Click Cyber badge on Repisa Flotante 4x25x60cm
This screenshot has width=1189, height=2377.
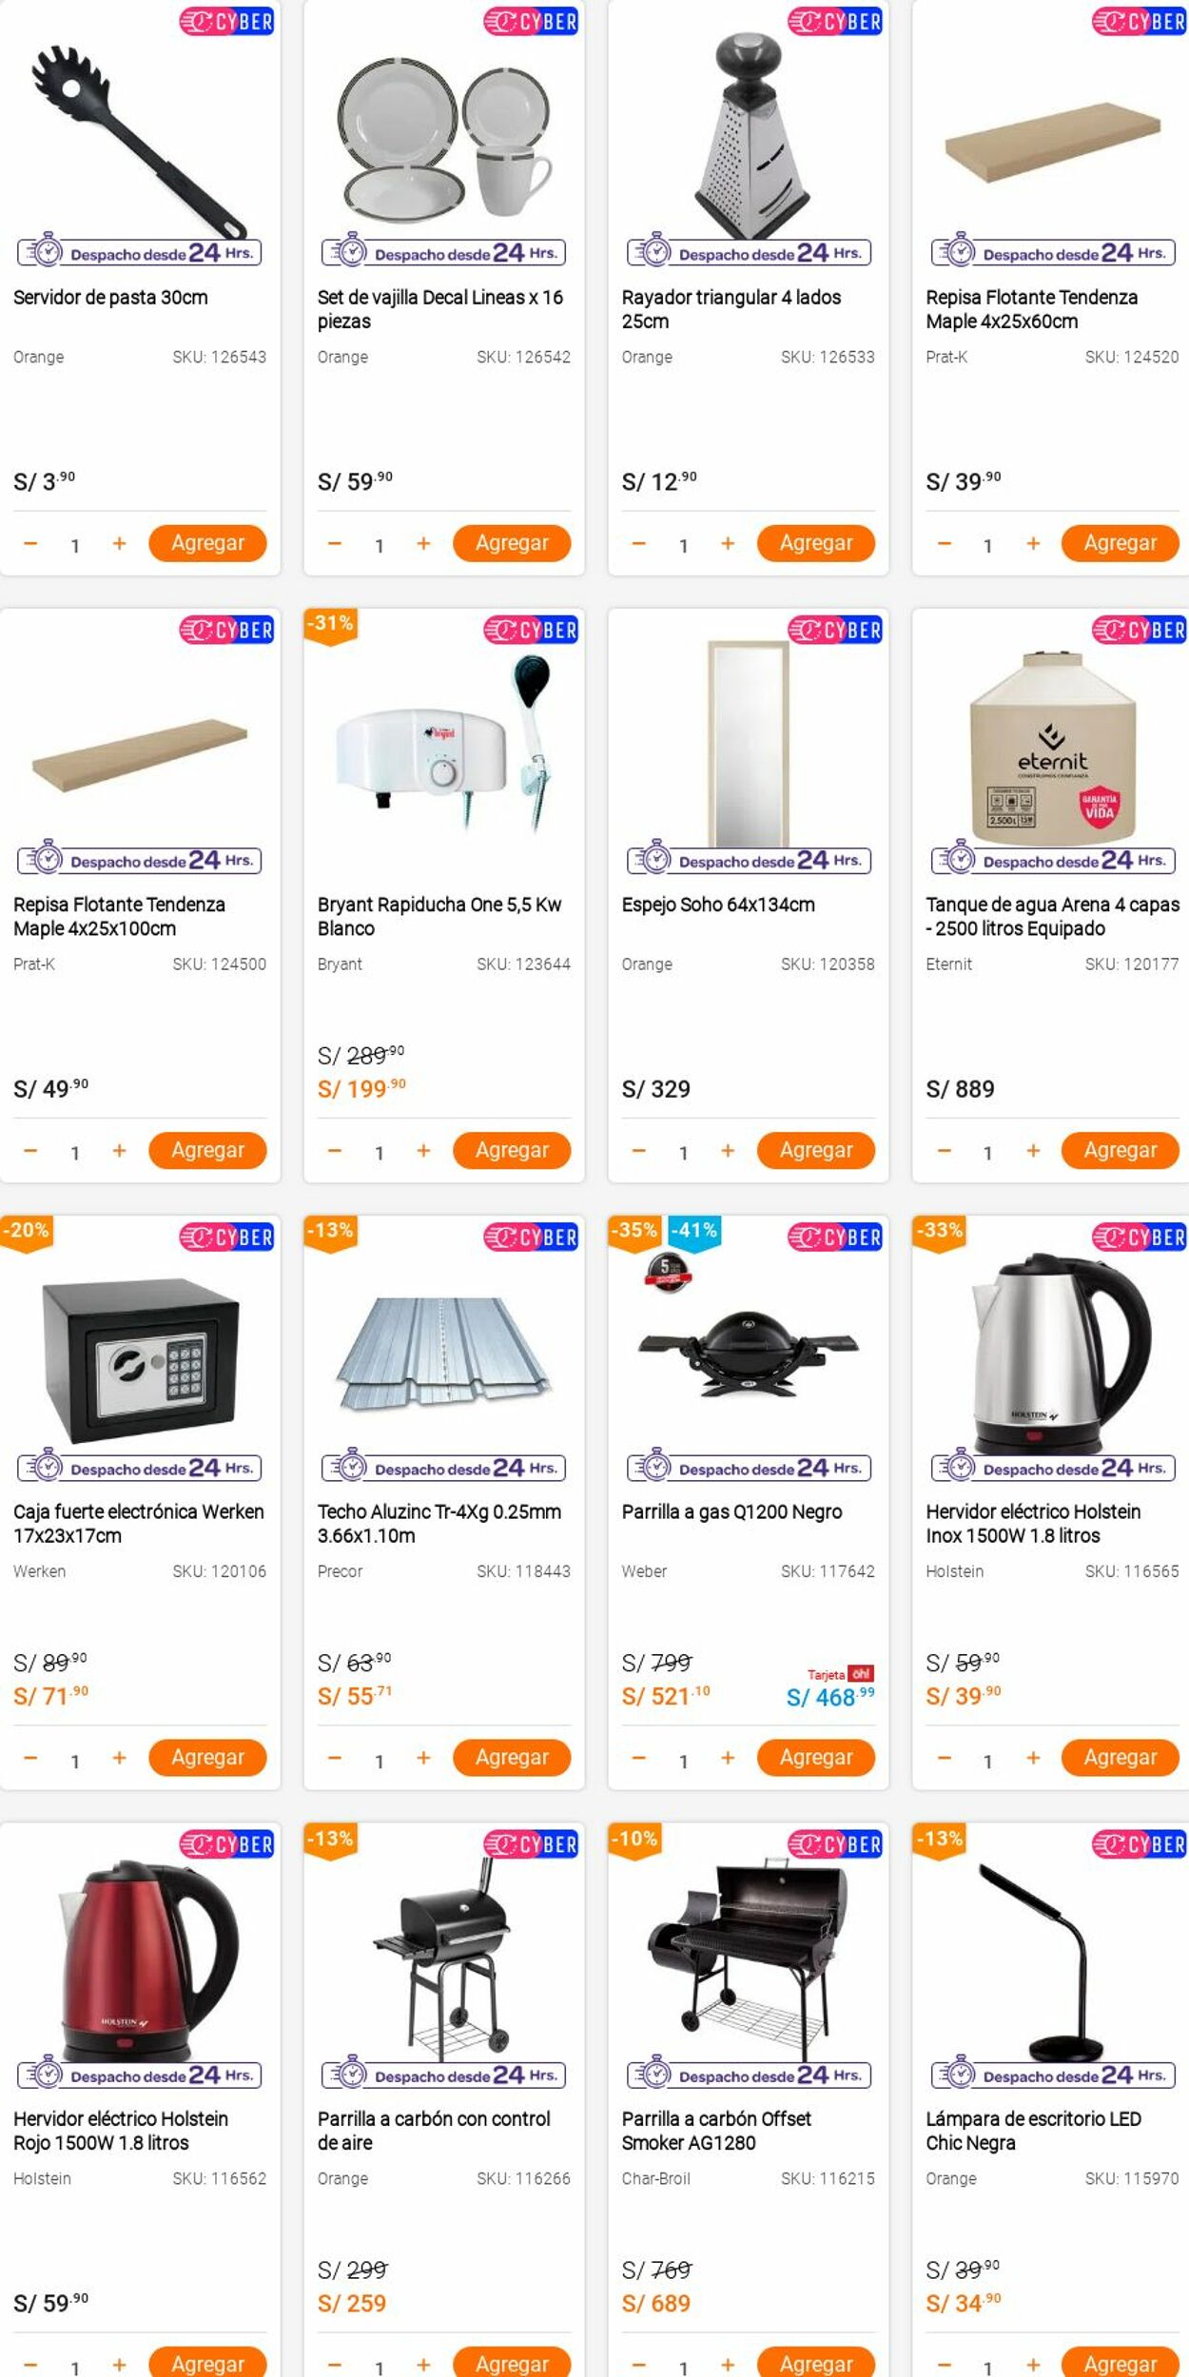[x=1139, y=21]
